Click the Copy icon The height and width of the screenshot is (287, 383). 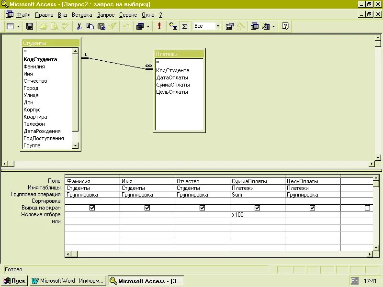pos(90,26)
